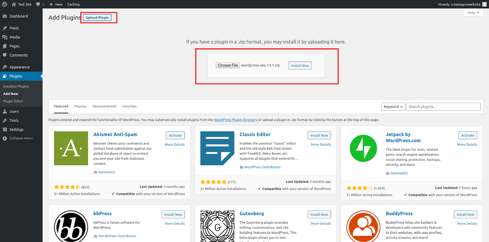
Task: Click the WordPress logo in the admin bar
Action: 5,4
